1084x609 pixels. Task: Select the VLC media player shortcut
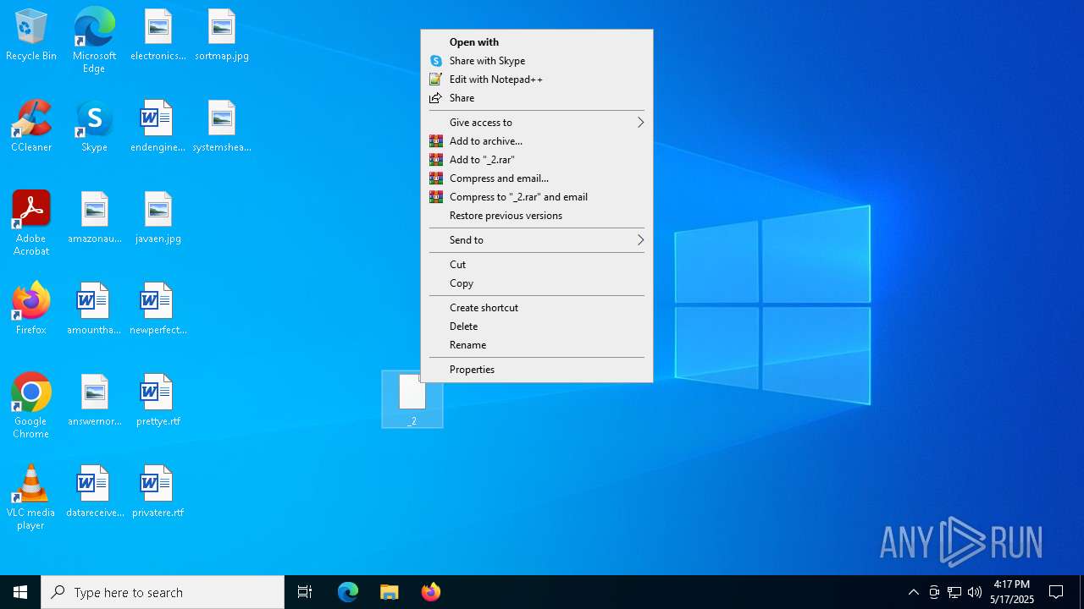click(x=31, y=497)
